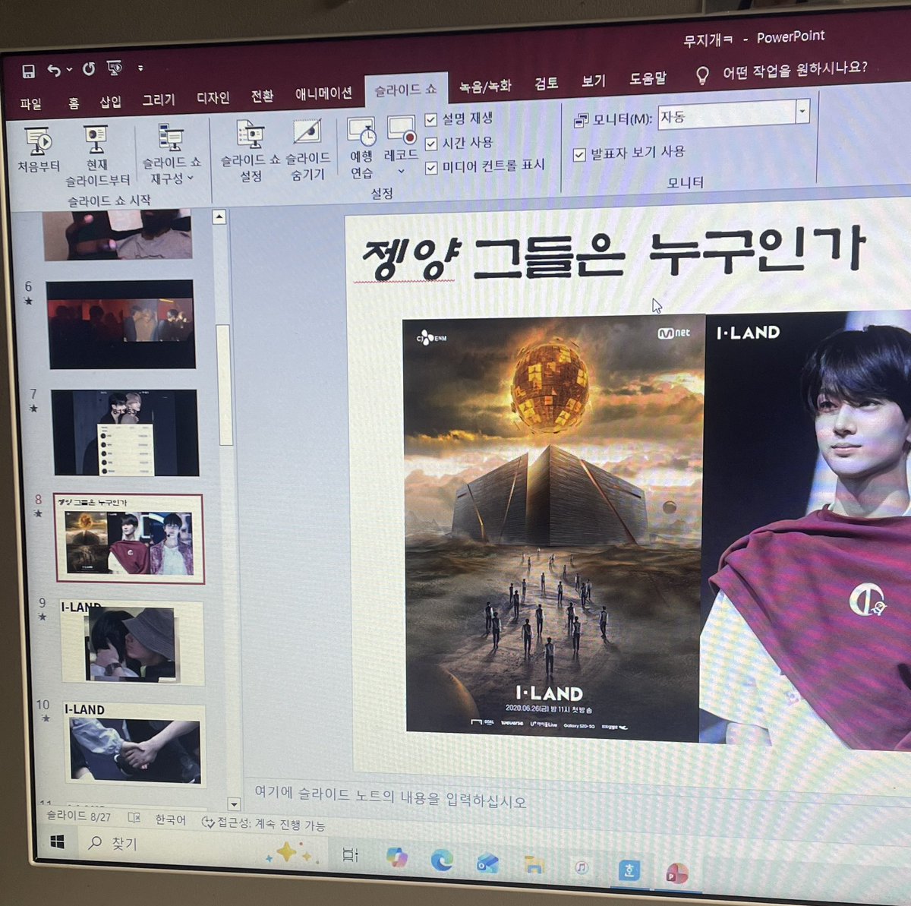The width and height of the screenshot is (911, 906).
Task: Open 슬라이드 쇼 설정 dialog
Action: pyautogui.click(x=251, y=150)
